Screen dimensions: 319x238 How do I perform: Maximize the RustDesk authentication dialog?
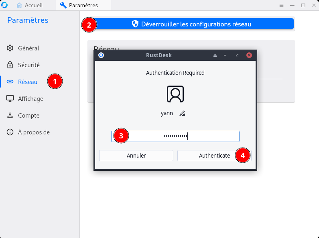(237, 55)
